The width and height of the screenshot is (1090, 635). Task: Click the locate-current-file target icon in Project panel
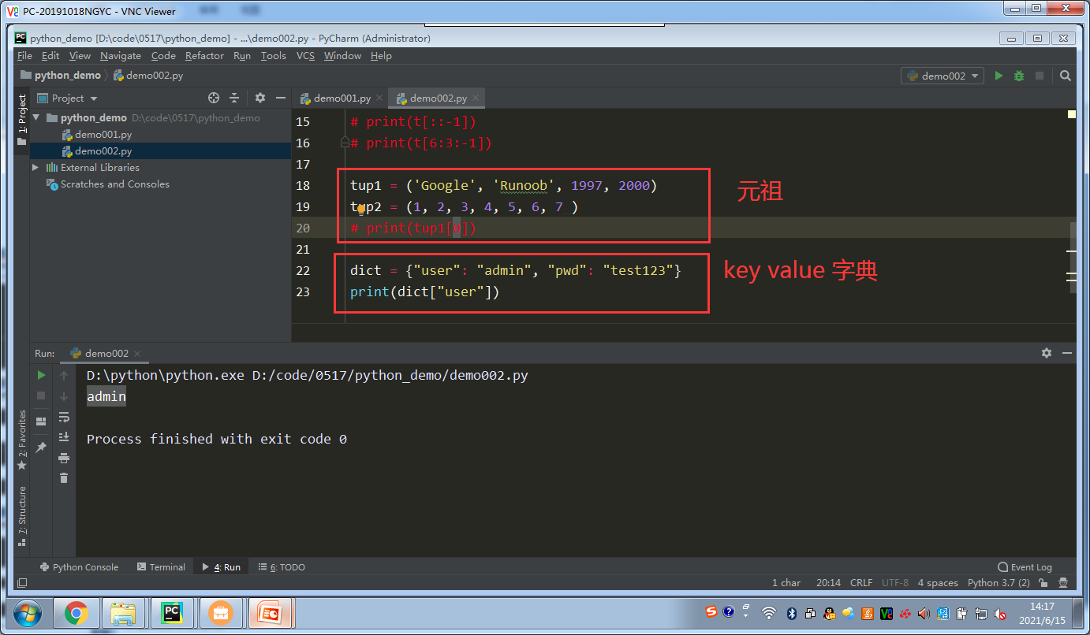coord(213,98)
